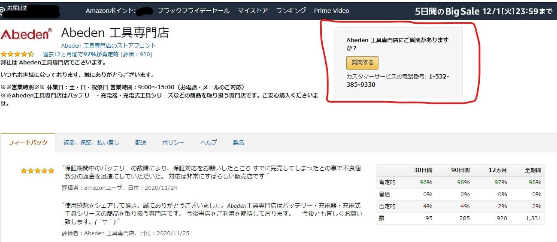Click the seller star rating icons
This screenshot has width=557, height=242.
(x=17, y=54)
